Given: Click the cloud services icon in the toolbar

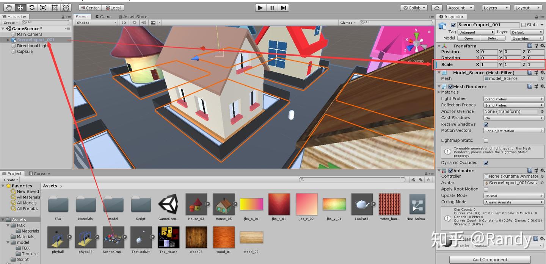Looking at the screenshot, I should (x=437, y=8).
